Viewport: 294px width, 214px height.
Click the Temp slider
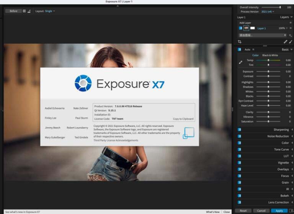(268, 60)
